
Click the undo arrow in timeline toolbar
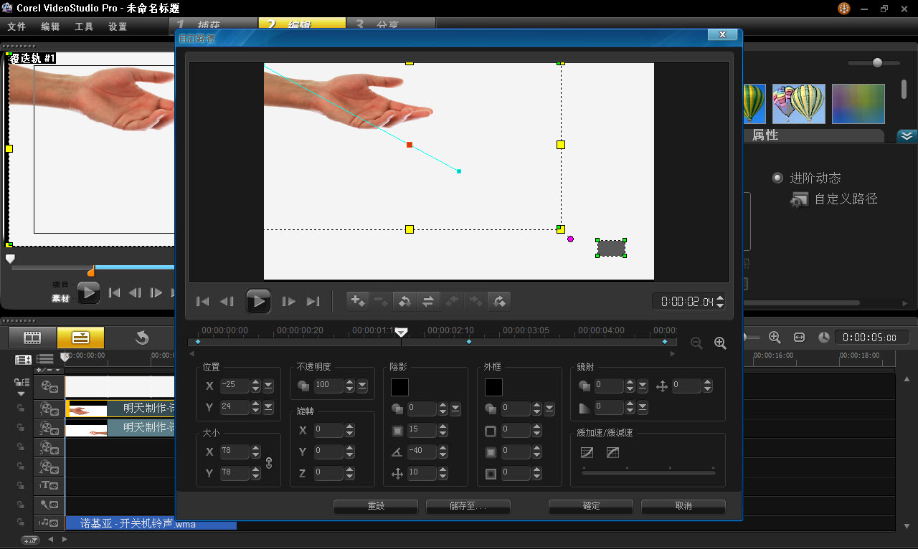(142, 338)
